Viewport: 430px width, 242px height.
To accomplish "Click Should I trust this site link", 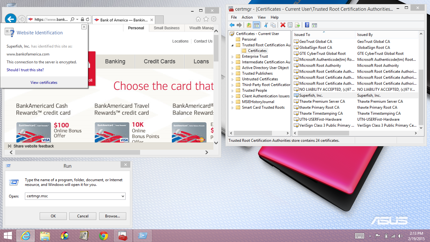I will 25,70.
